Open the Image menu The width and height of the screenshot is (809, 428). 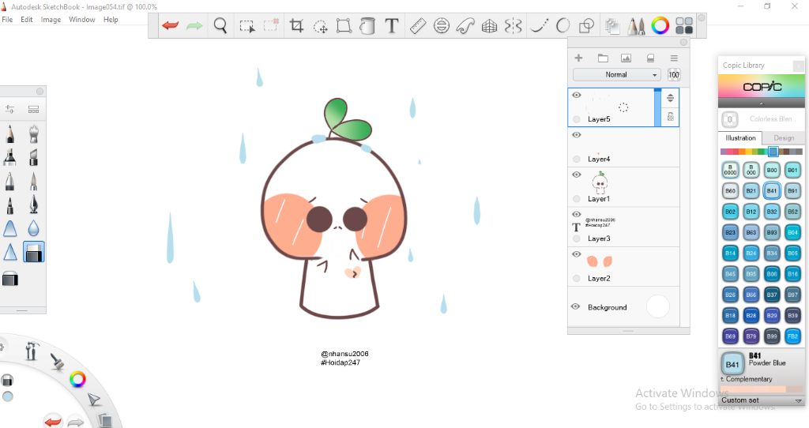[51, 20]
